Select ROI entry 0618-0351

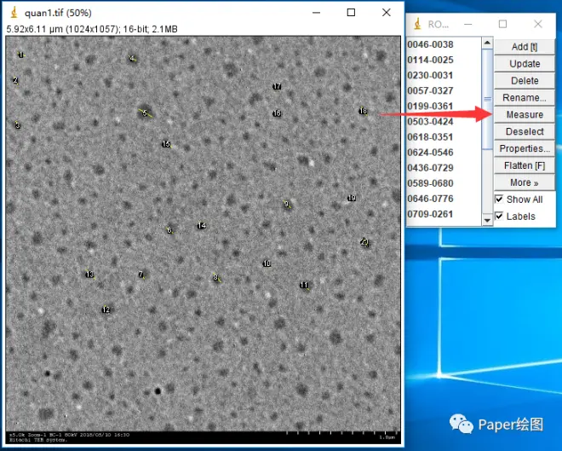coord(431,137)
